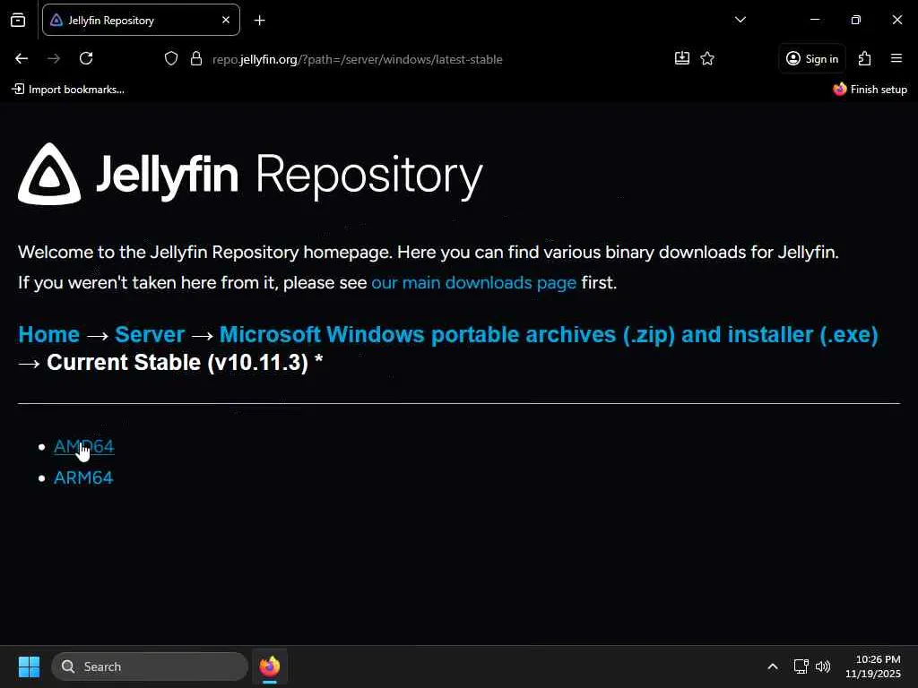Open the AMD64 downloads link
The image size is (918, 688).
(83, 446)
